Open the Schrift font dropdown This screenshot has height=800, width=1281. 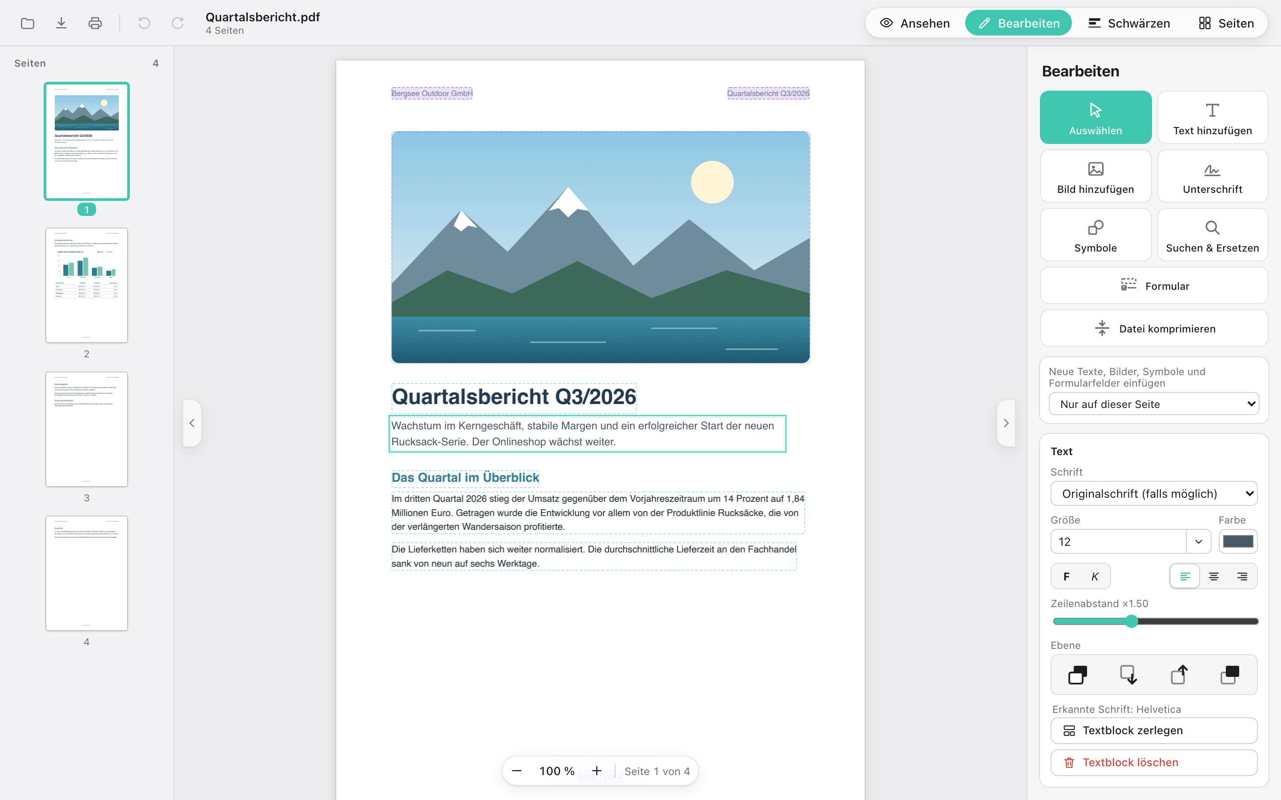(x=1154, y=494)
